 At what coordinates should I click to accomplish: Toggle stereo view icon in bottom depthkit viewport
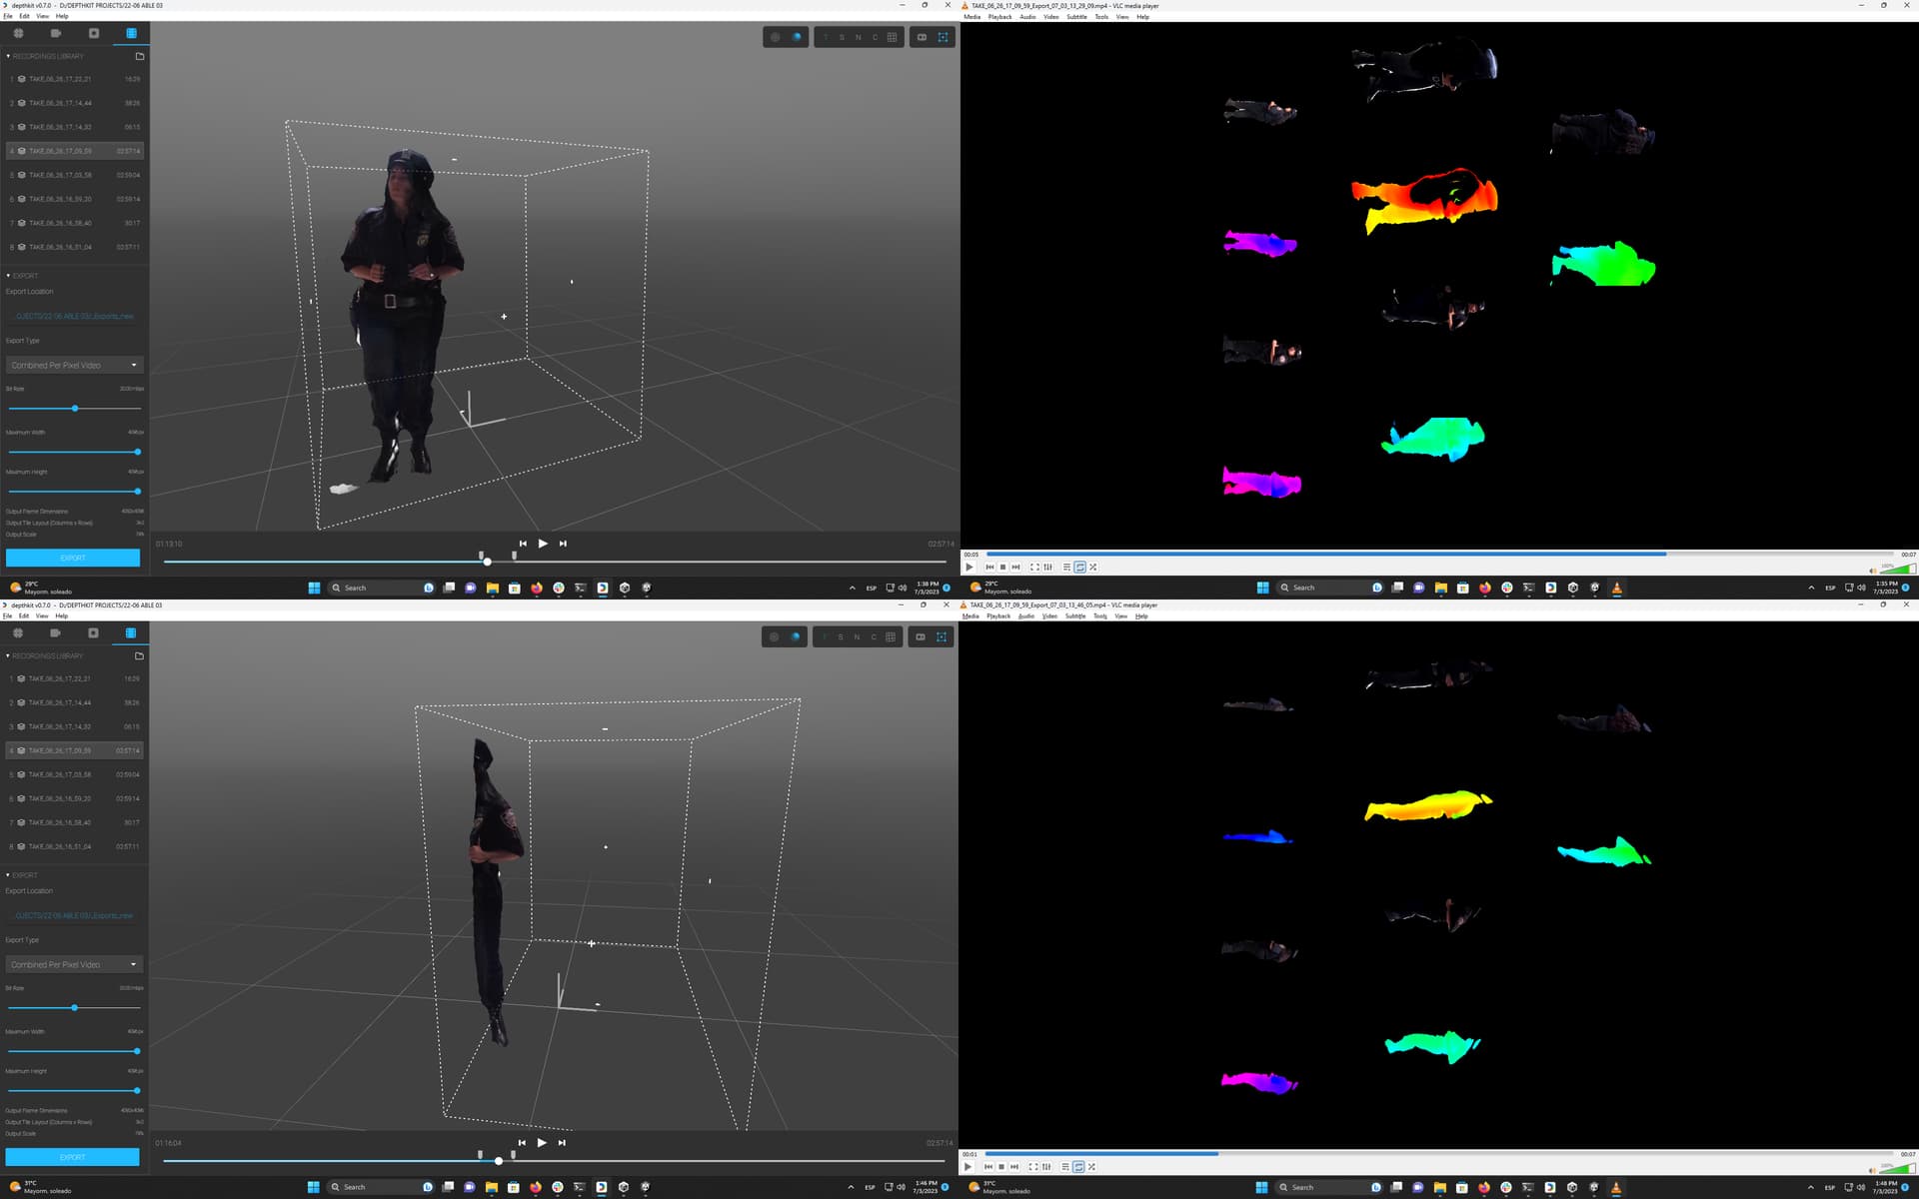click(x=921, y=636)
